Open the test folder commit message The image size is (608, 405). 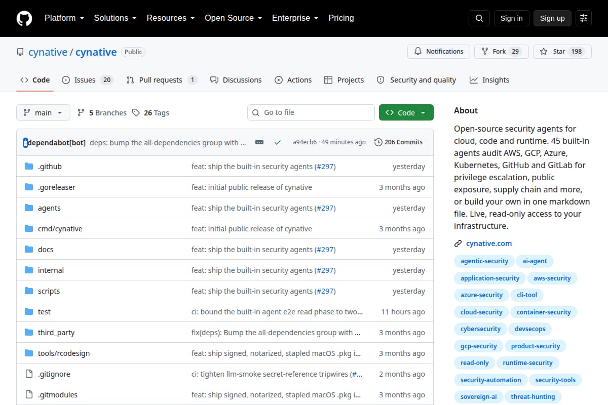point(277,312)
